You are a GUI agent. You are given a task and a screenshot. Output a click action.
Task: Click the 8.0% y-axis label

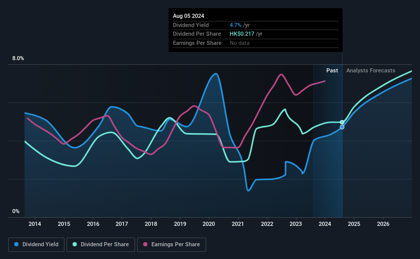tap(18, 59)
